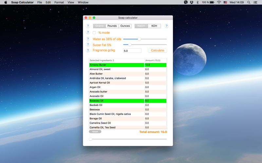Click help icon beside % mode

click(x=88, y=32)
